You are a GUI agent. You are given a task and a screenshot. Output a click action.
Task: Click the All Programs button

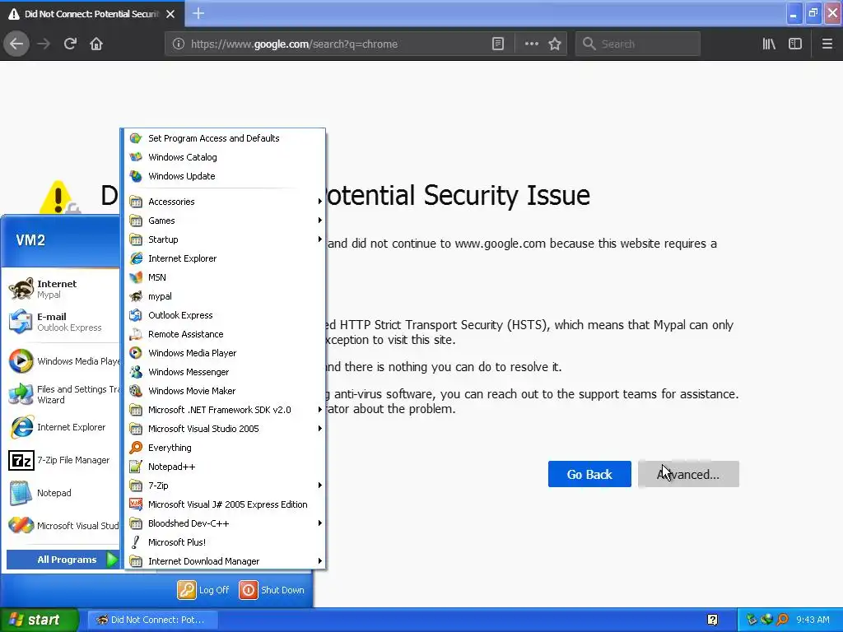click(x=63, y=560)
